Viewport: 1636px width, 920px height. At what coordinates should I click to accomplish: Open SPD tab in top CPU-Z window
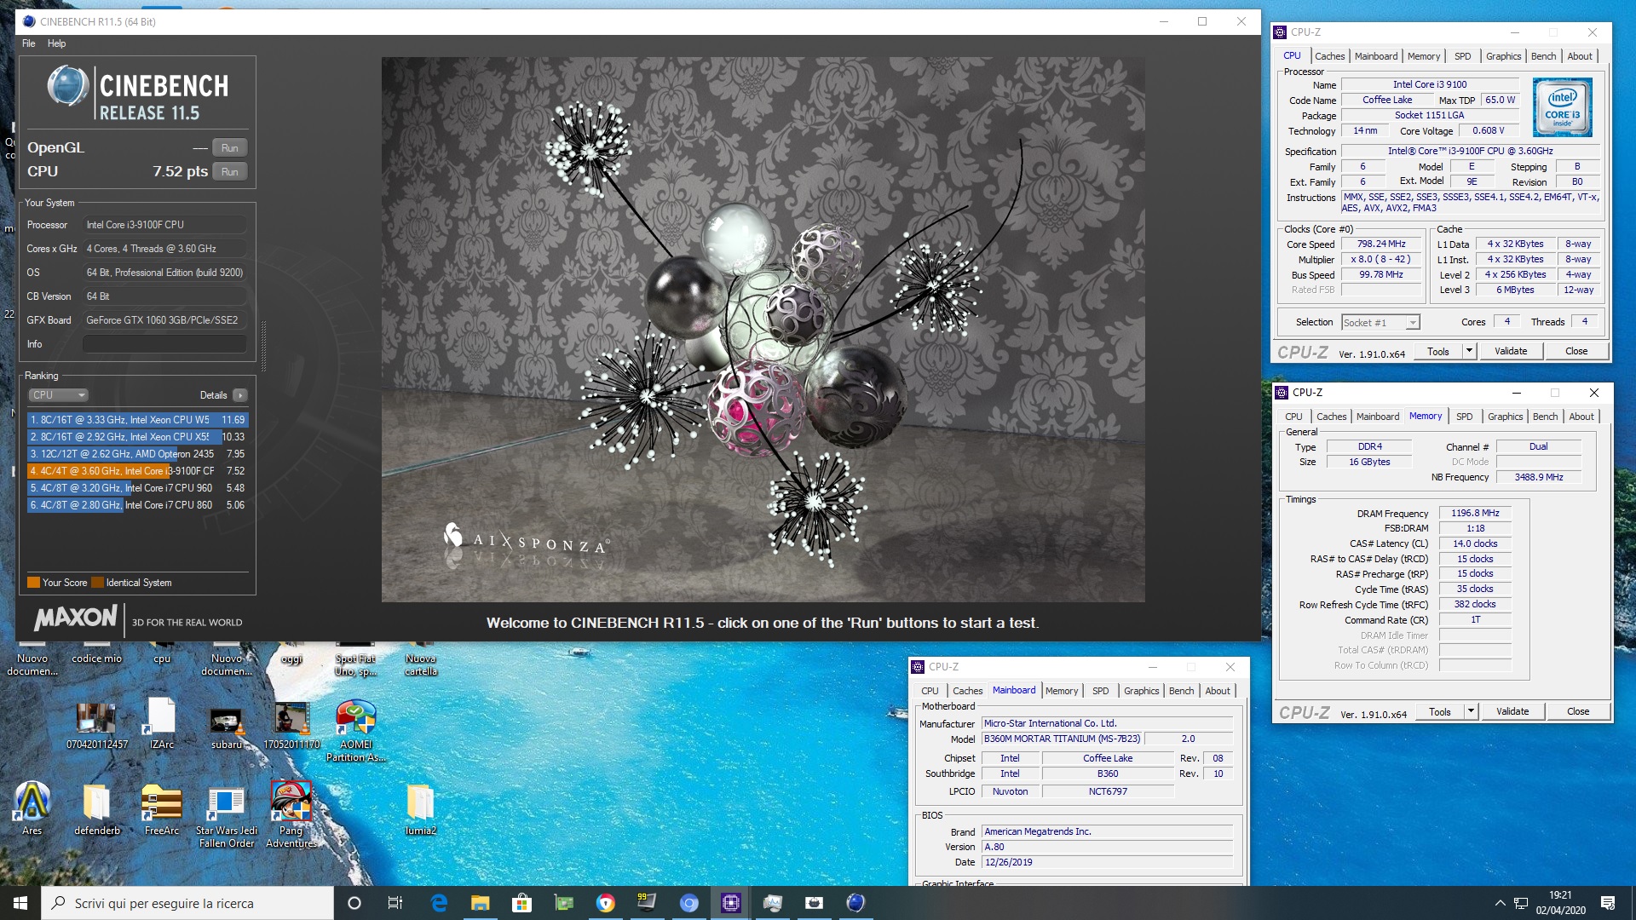tap(1462, 56)
